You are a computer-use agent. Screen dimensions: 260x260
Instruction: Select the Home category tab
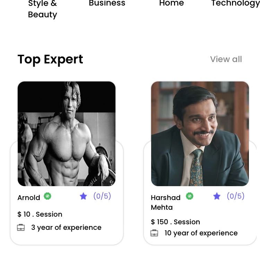[171, 4]
